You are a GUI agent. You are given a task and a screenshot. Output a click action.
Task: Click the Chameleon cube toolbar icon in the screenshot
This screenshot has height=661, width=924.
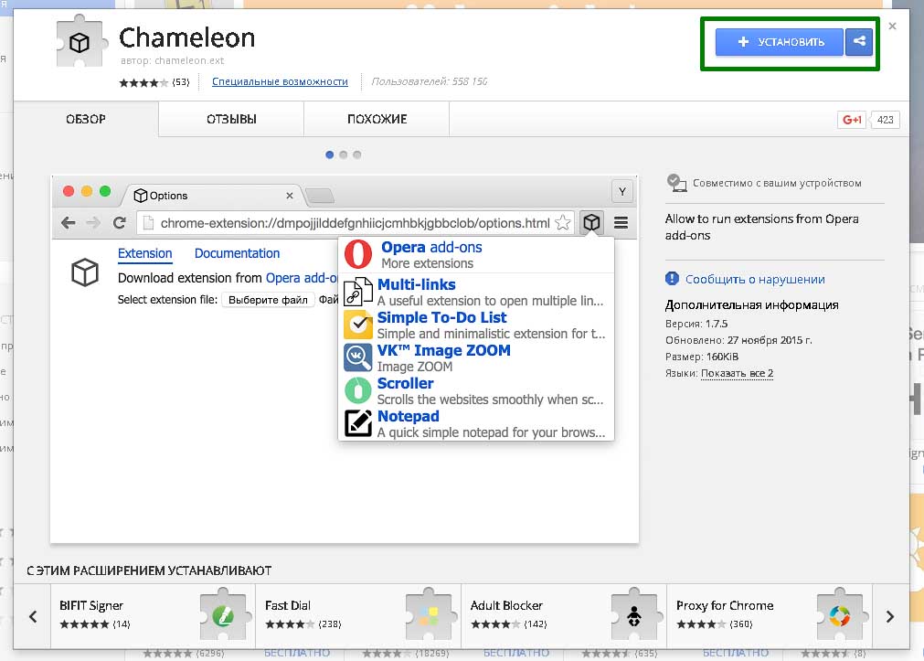[591, 222]
